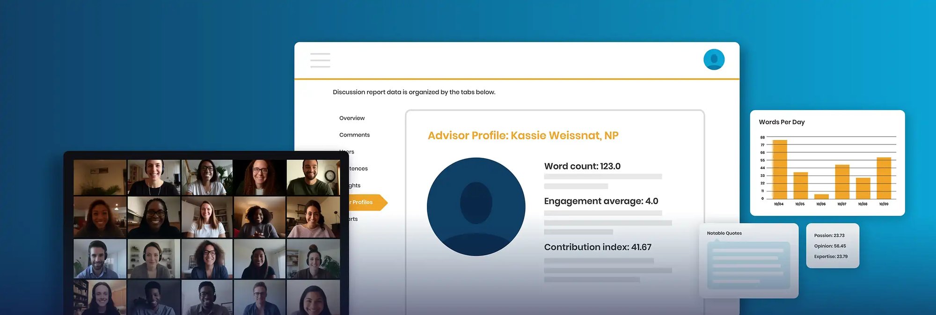The width and height of the screenshot is (936, 315).
Task: Click the 10/09 bar in the chart
Action: (884, 178)
